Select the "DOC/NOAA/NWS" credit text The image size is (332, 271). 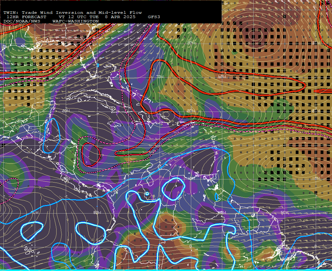[x=22, y=22]
